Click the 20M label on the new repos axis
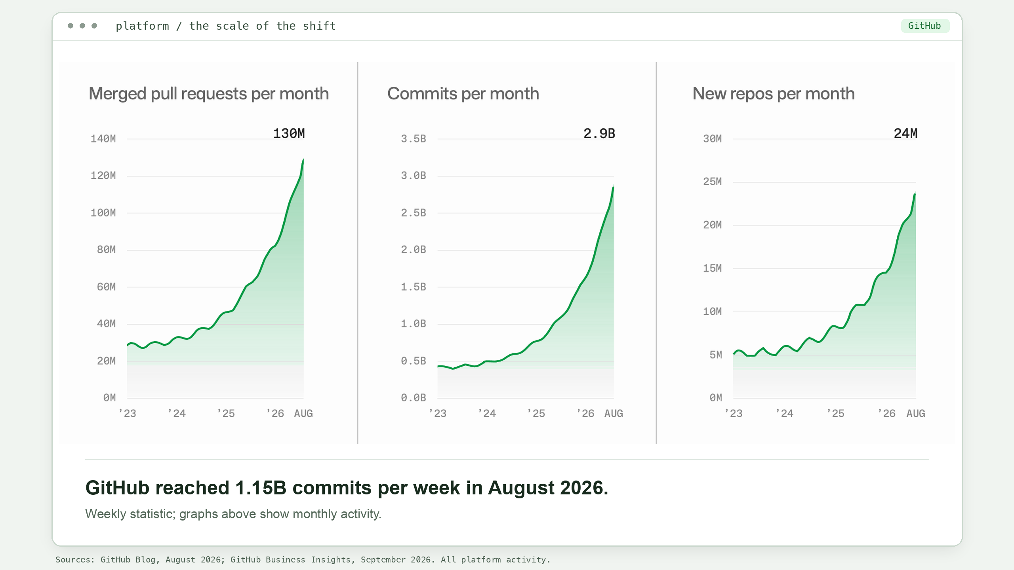1014x570 pixels. (x=712, y=225)
